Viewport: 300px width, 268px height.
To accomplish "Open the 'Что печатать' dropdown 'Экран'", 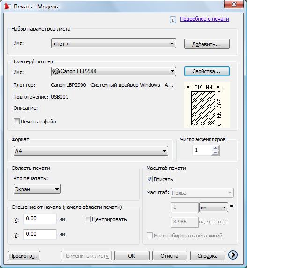I will pos(37,189).
